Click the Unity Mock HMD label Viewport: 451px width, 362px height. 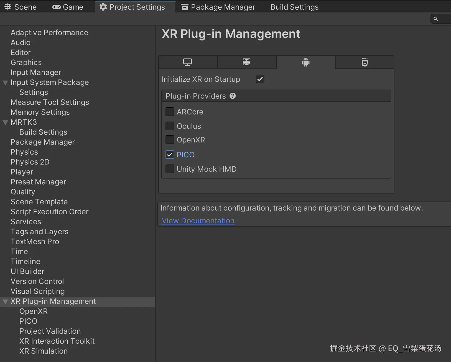[x=207, y=169]
